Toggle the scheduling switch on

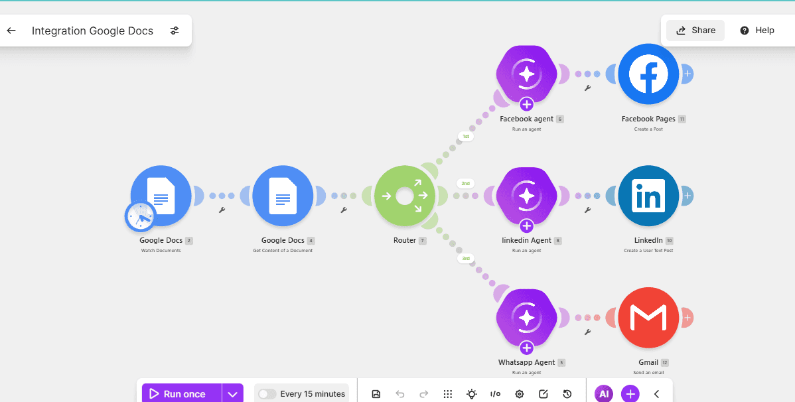coord(267,394)
